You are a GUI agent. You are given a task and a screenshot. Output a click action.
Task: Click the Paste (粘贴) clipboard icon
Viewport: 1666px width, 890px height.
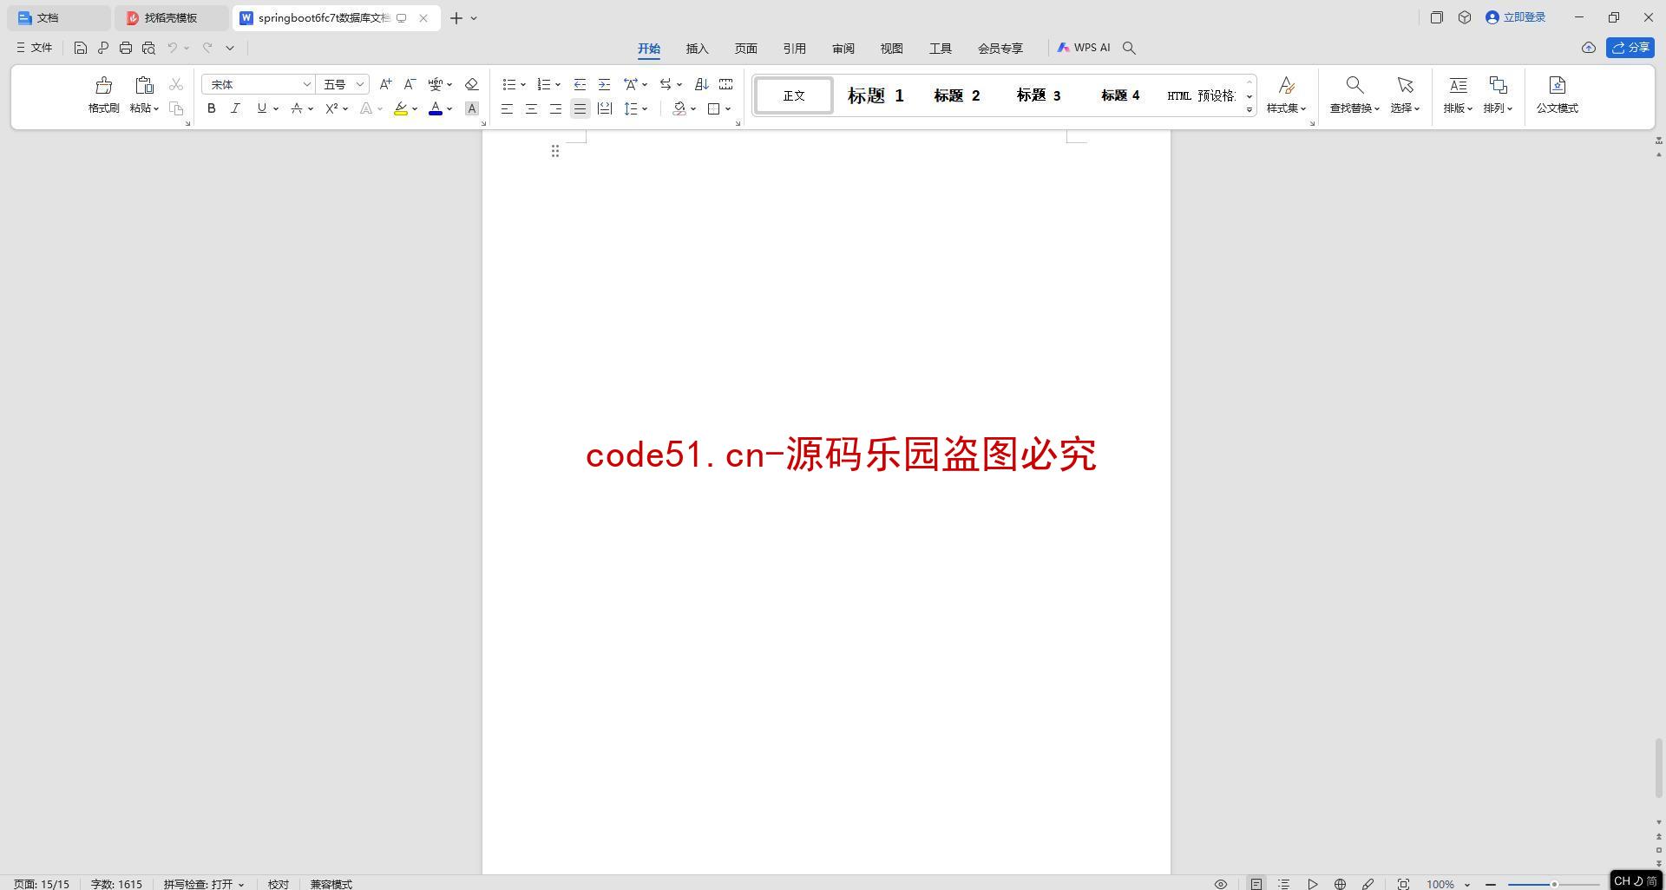click(144, 85)
